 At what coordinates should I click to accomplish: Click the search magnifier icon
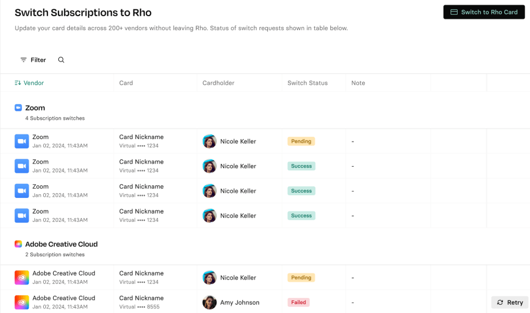(x=61, y=60)
